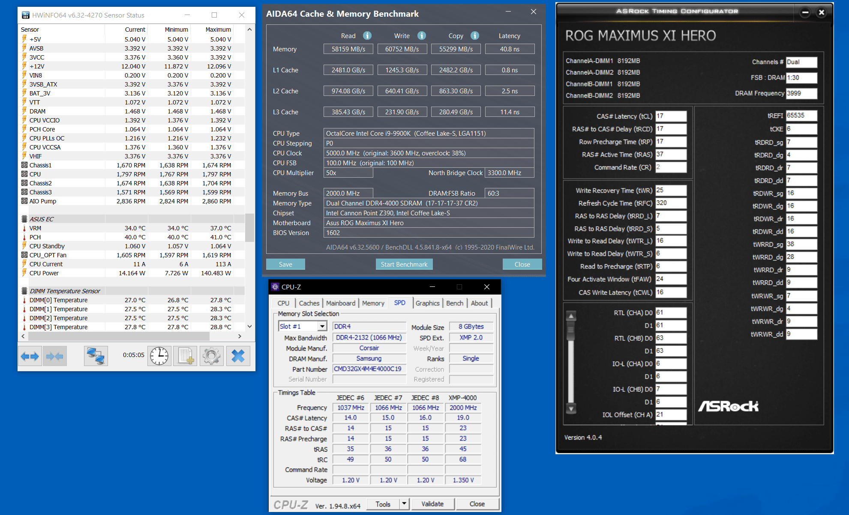Switch to the CPU tab in CPU-Z
This screenshot has width=849, height=515.
point(283,303)
